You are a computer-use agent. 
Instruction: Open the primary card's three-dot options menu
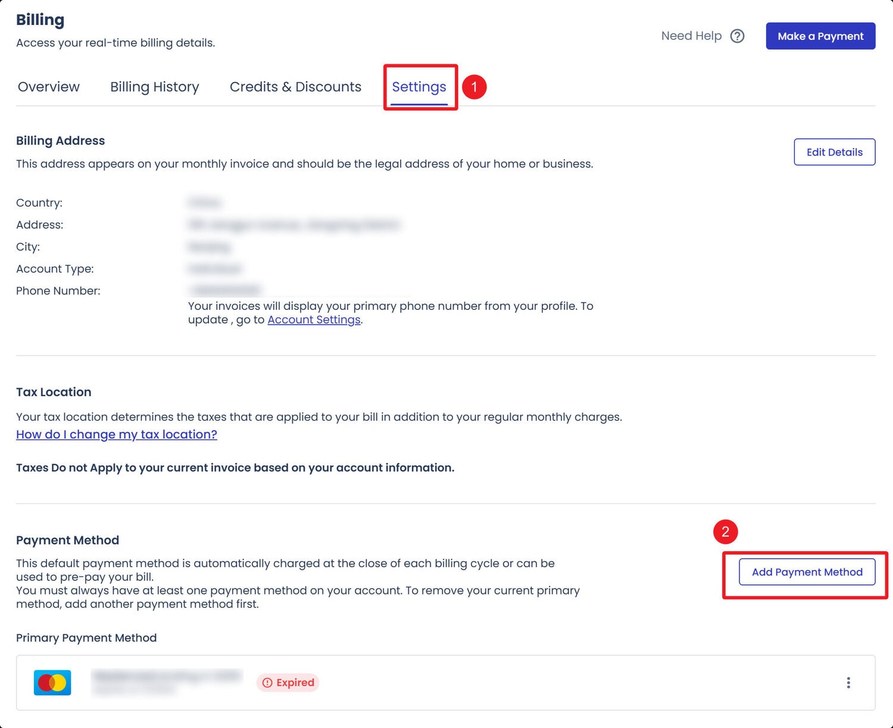(848, 683)
